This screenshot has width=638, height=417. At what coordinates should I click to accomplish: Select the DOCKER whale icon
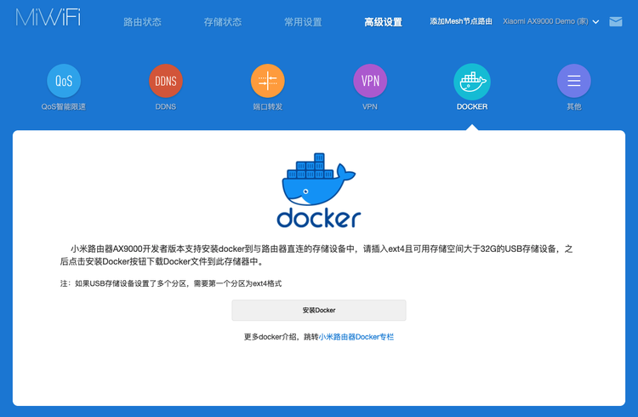click(x=472, y=82)
